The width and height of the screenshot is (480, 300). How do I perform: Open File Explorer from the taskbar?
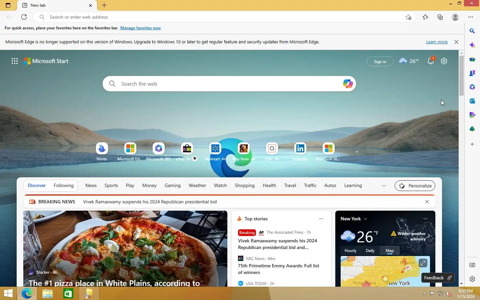click(x=48, y=293)
